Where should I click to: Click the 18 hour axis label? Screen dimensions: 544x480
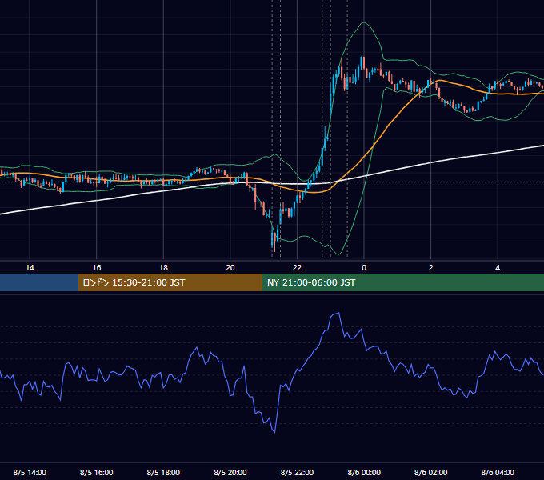pos(163,268)
